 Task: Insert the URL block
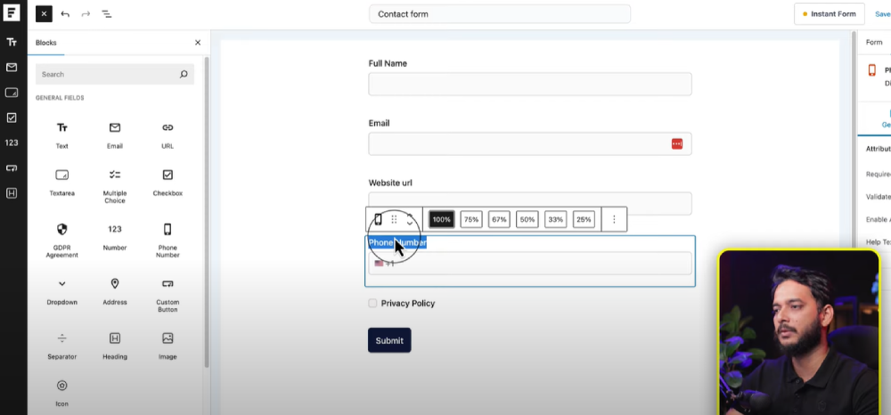click(168, 135)
